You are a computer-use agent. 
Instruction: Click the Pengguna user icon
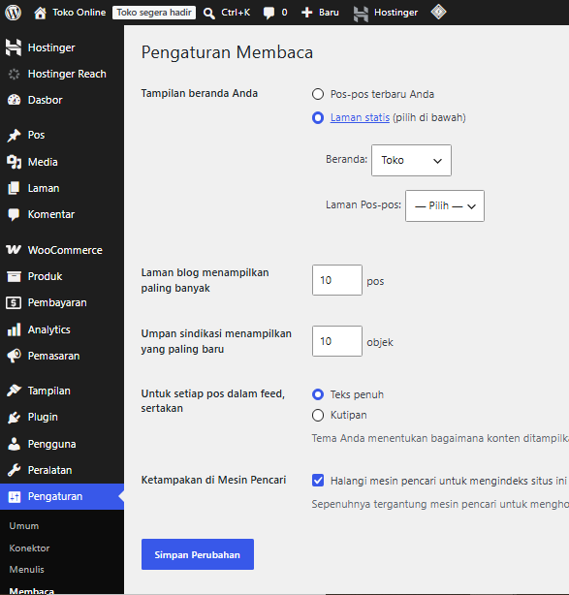coord(14,444)
